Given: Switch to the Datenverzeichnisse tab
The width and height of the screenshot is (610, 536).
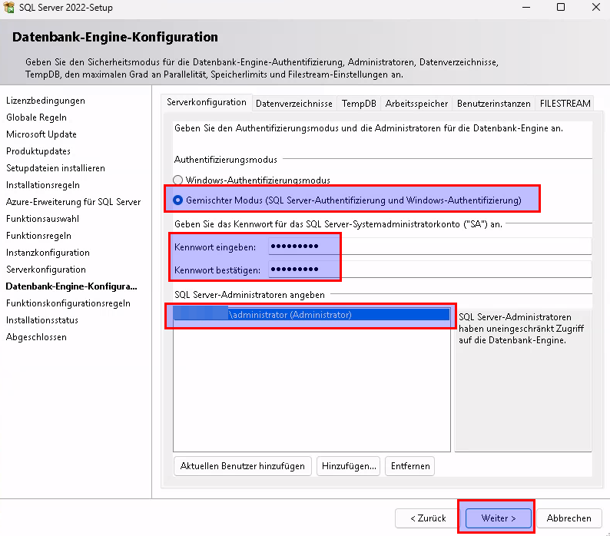Looking at the screenshot, I should tap(293, 104).
